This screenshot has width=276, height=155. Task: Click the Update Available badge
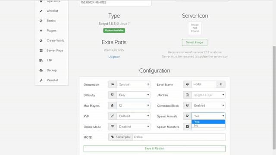[x=114, y=31]
